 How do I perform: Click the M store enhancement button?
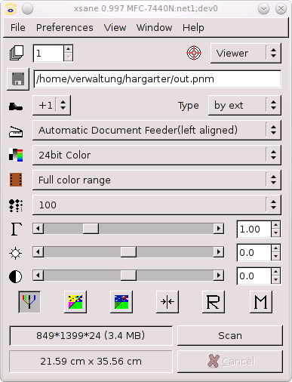pos(261,302)
